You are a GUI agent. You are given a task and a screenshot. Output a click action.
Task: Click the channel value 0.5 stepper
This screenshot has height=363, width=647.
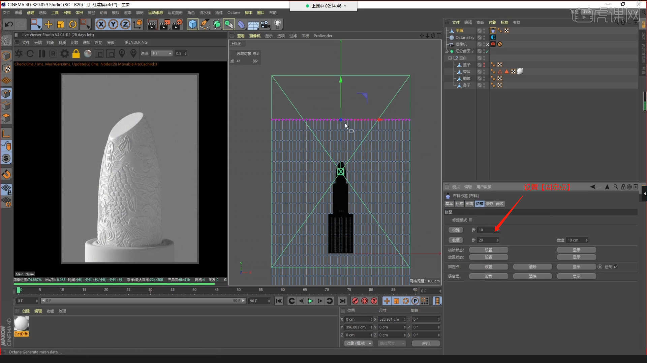tap(185, 53)
